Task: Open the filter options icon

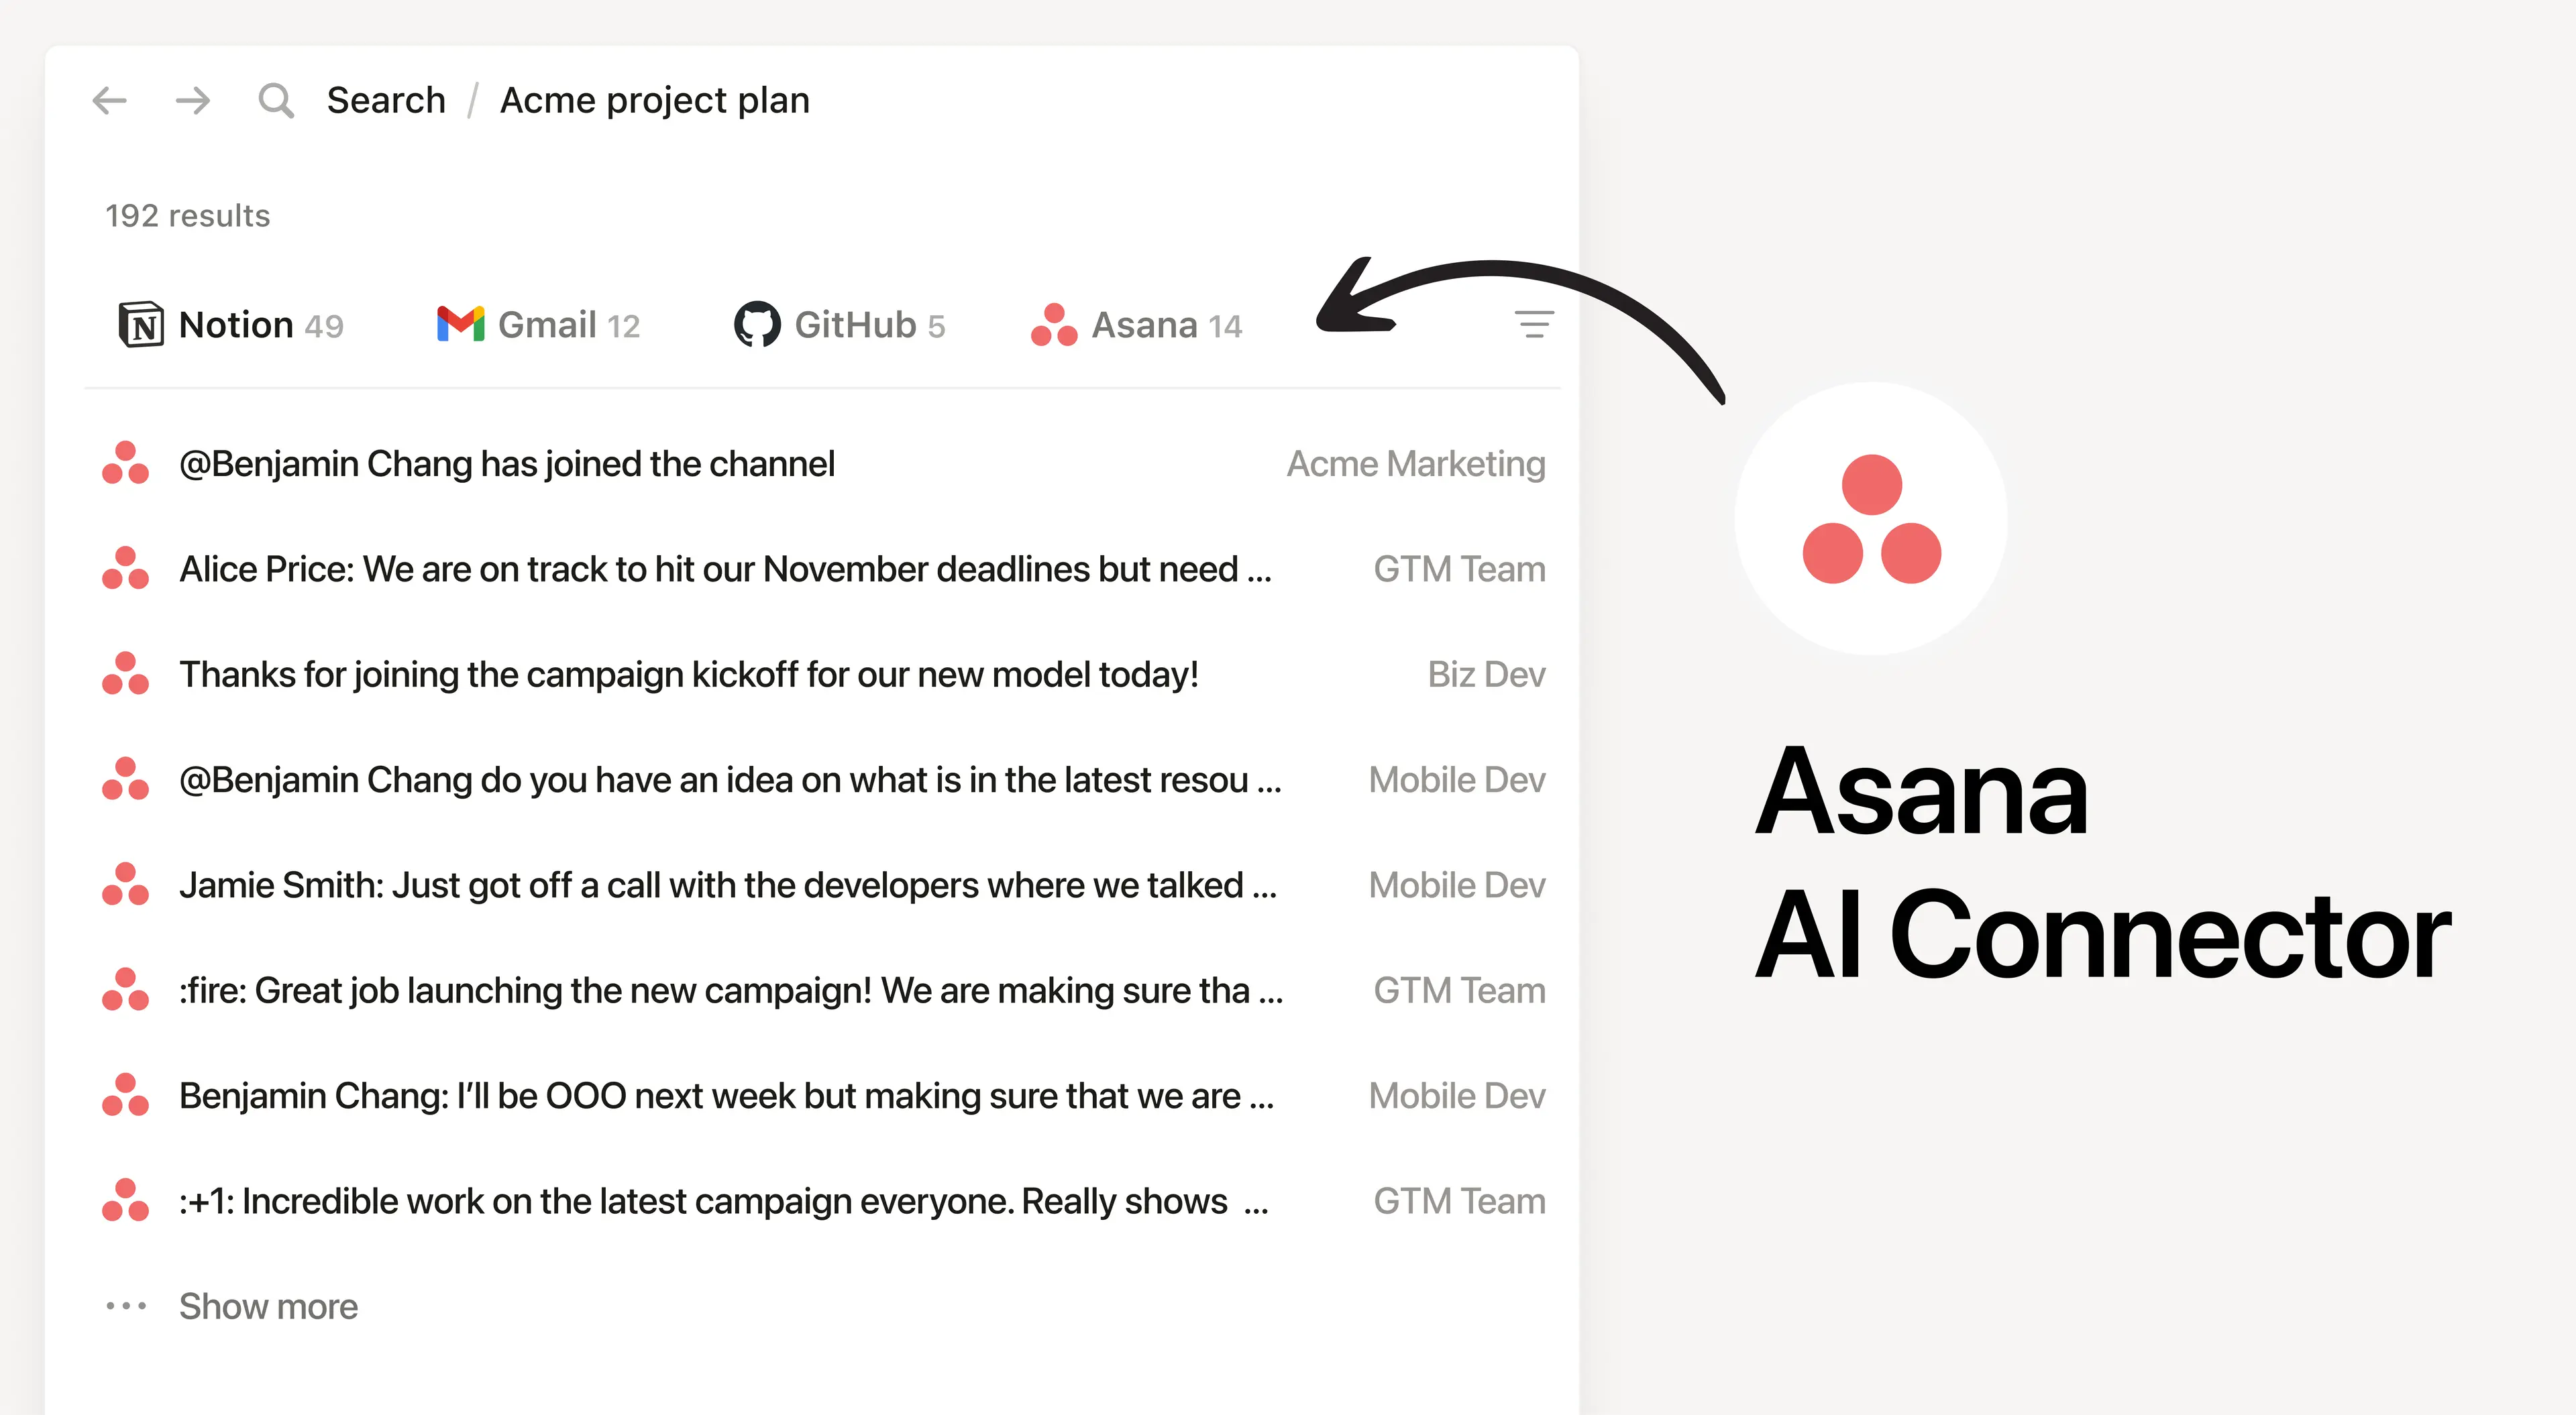Action: [x=1533, y=324]
